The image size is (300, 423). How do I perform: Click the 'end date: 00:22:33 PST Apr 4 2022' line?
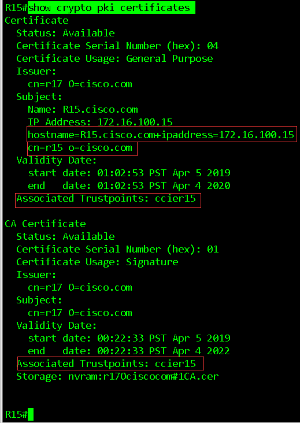(129, 351)
